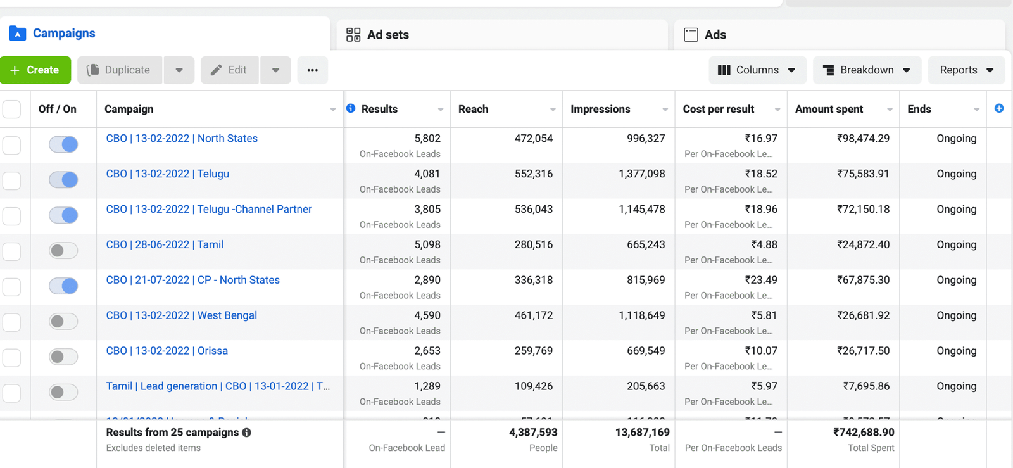Select all campaigns with the header checkbox
This screenshot has width=1013, height=468.
coord(12,109)
